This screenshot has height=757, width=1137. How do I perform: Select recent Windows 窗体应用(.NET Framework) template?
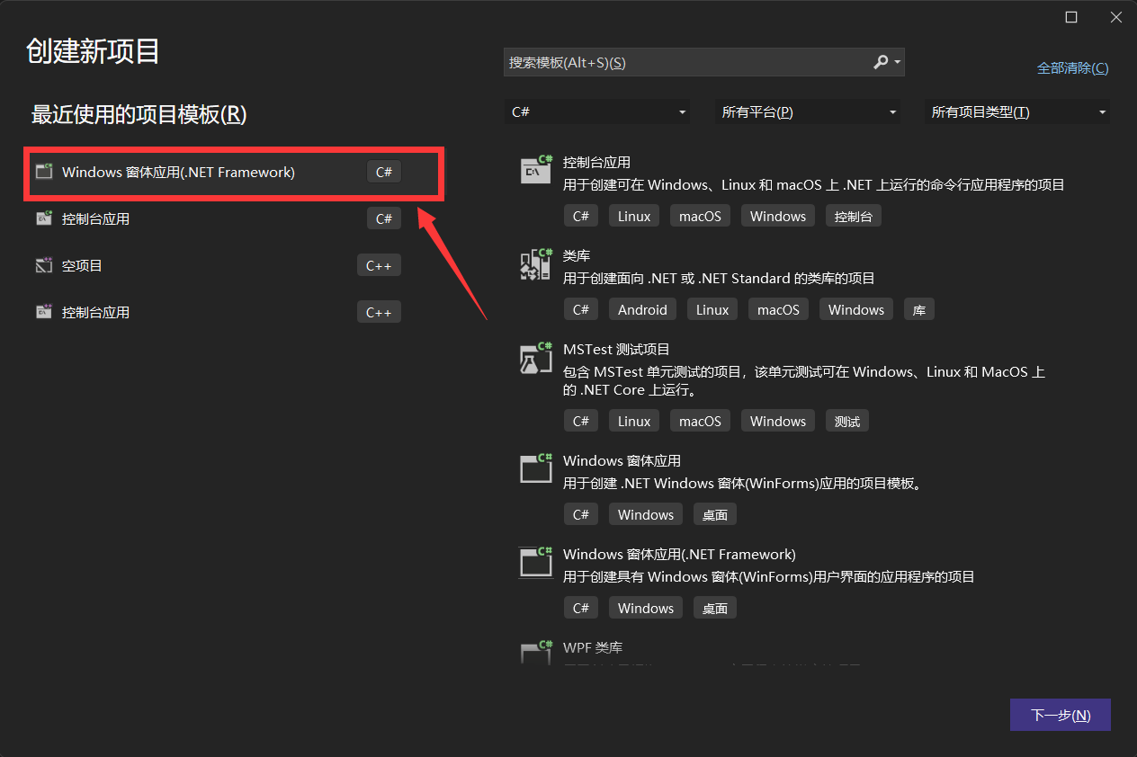click(234, 172)
